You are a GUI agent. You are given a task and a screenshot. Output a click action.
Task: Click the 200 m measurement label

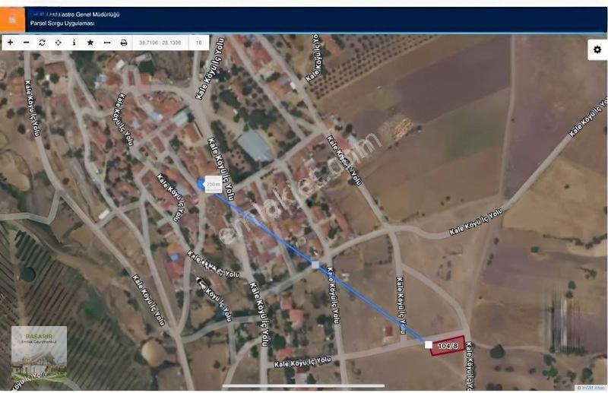point(214,184)
